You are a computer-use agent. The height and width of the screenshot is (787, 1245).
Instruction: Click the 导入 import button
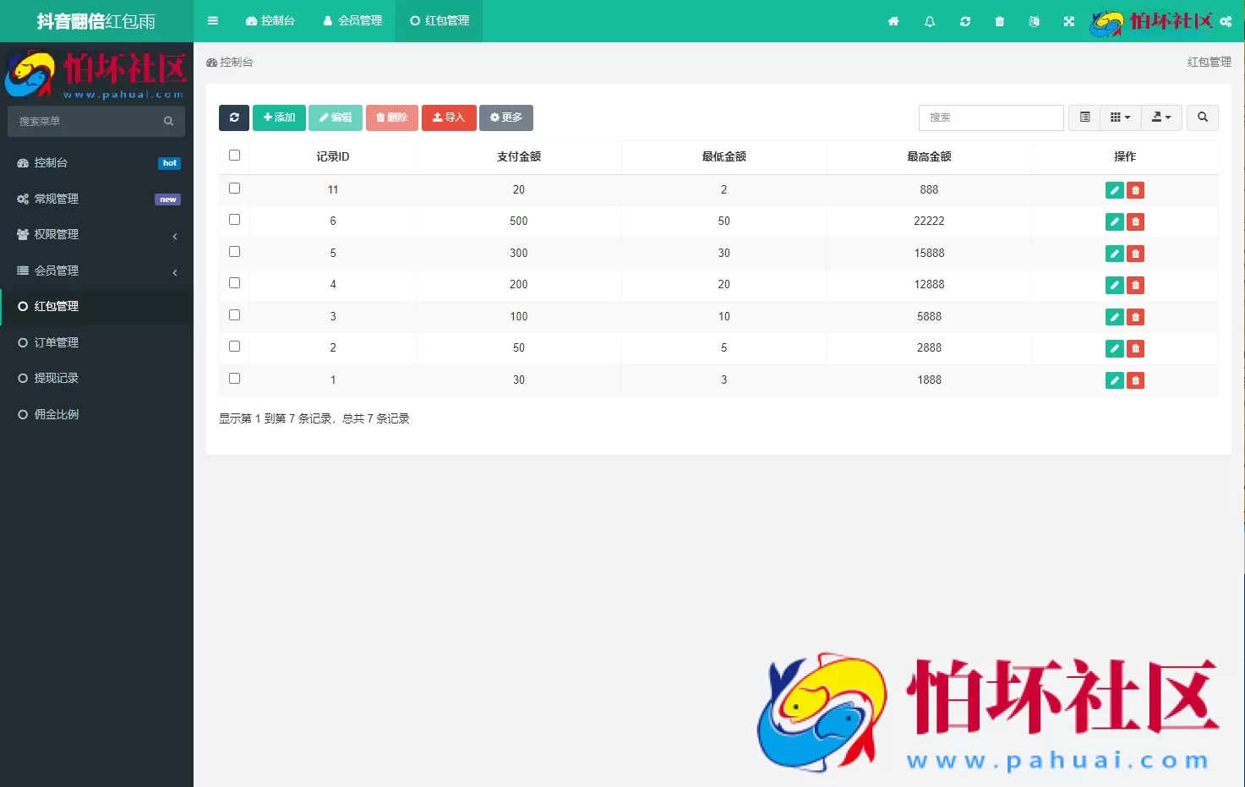[x=449, y=118]
